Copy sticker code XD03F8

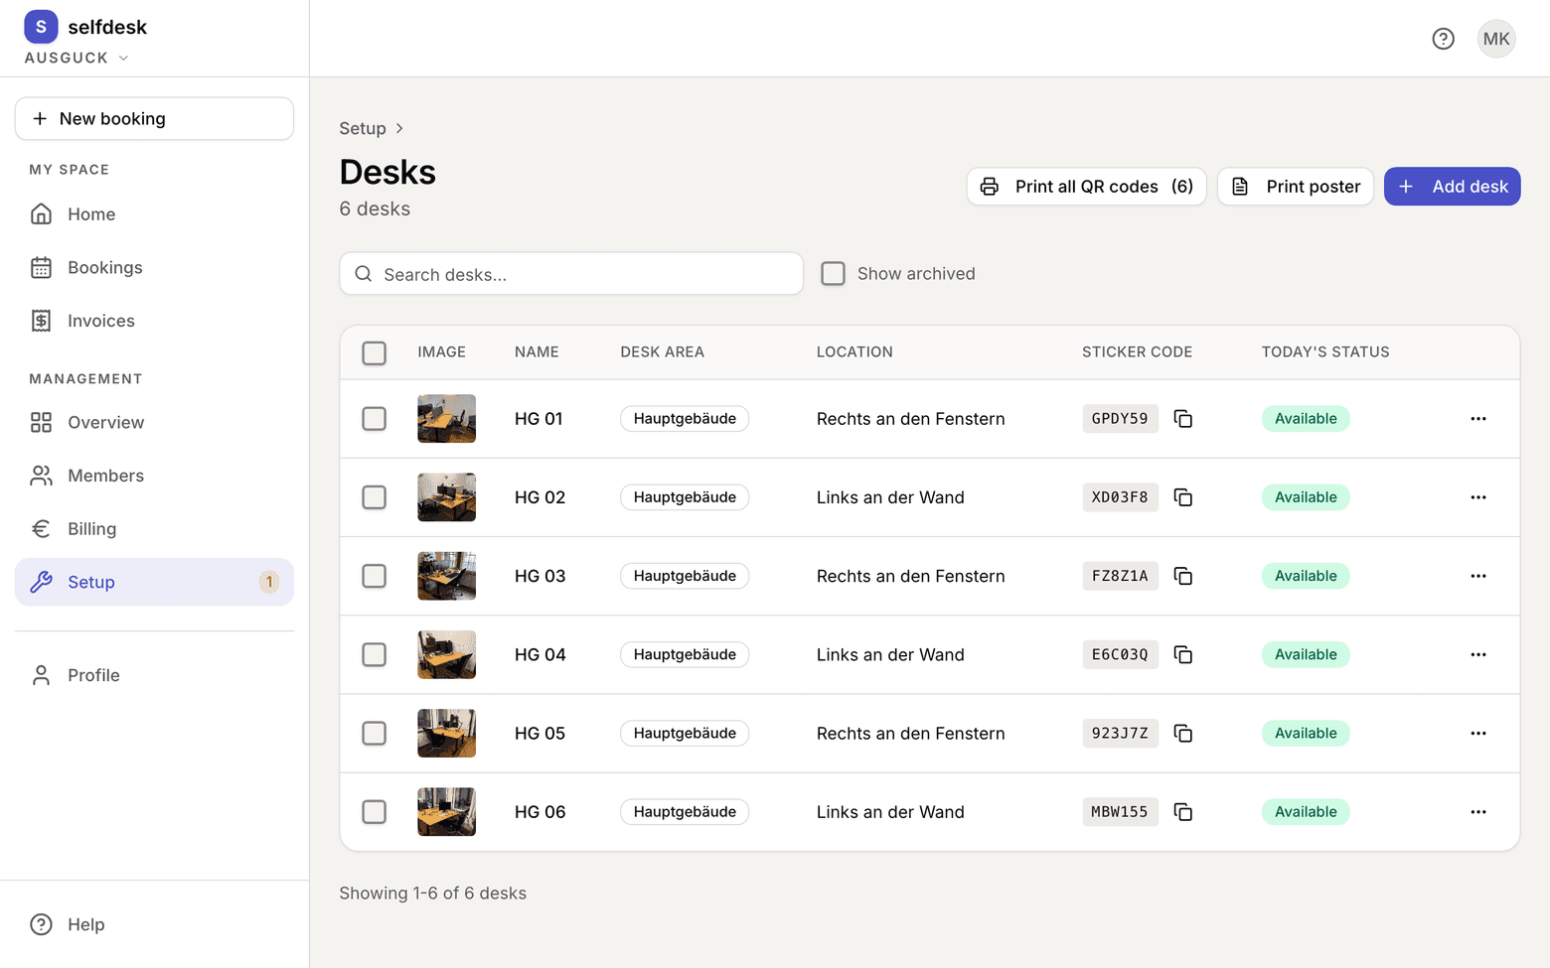click(1182, 497)
